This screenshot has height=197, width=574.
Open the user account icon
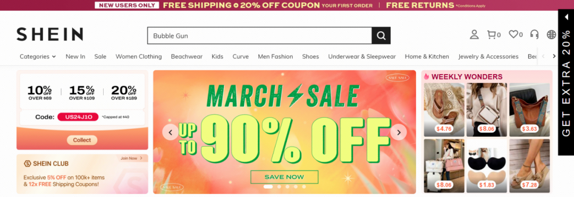coord(474,34)
